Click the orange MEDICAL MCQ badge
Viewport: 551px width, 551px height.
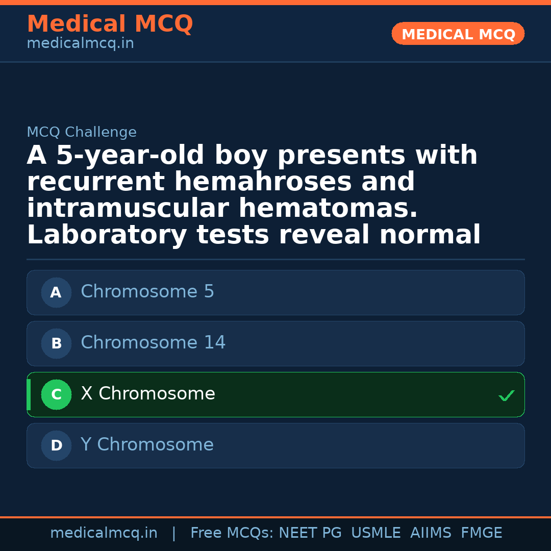(x=458, y=34)
